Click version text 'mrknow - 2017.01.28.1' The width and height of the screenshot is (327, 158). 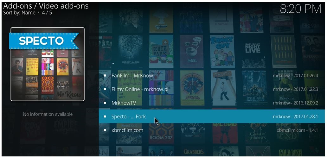[295, 117]
